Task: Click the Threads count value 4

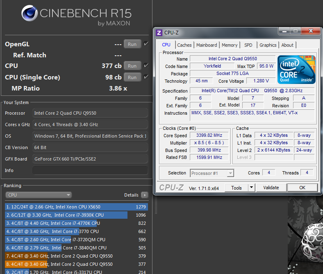Action: [x=307, y=172]
